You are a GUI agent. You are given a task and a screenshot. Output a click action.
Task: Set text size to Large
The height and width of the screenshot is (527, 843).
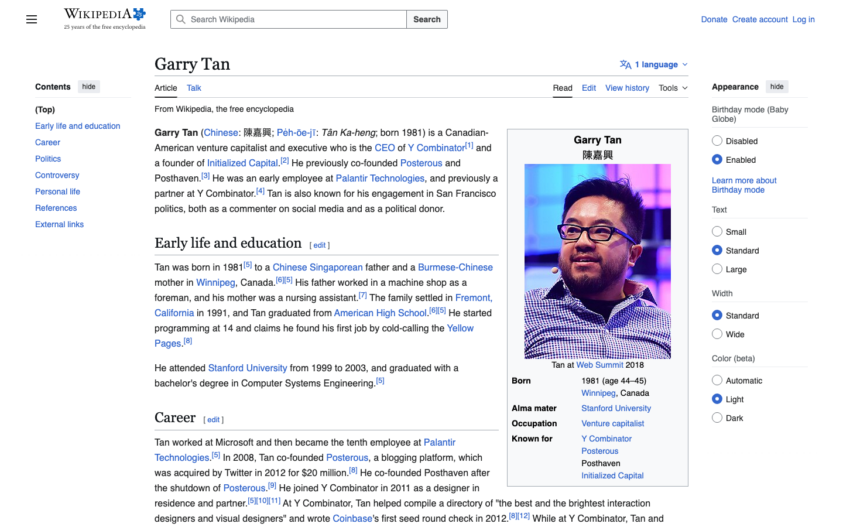(717, 269)
